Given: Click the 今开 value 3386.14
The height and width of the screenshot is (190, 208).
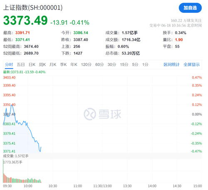Looking at the screenshot, I should [x=81, y=33].
